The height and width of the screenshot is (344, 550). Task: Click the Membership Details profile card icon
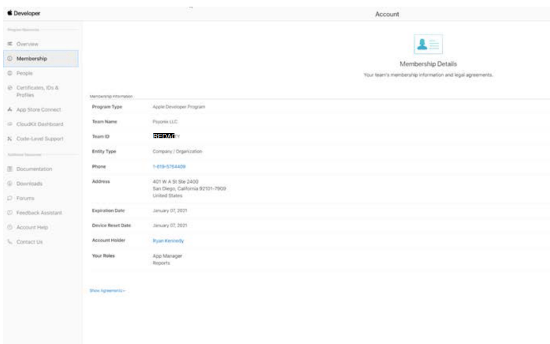point(428,44)
